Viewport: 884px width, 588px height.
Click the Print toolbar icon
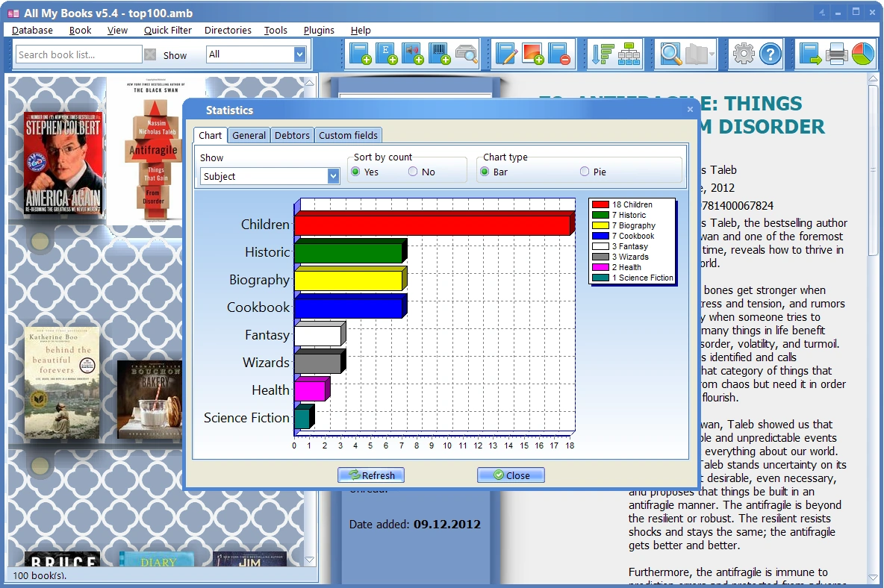(x=837, y=54)
